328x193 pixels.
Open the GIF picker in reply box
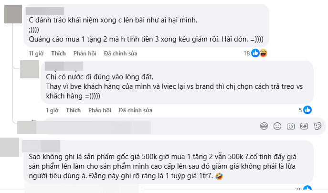(x=303, y=127)
